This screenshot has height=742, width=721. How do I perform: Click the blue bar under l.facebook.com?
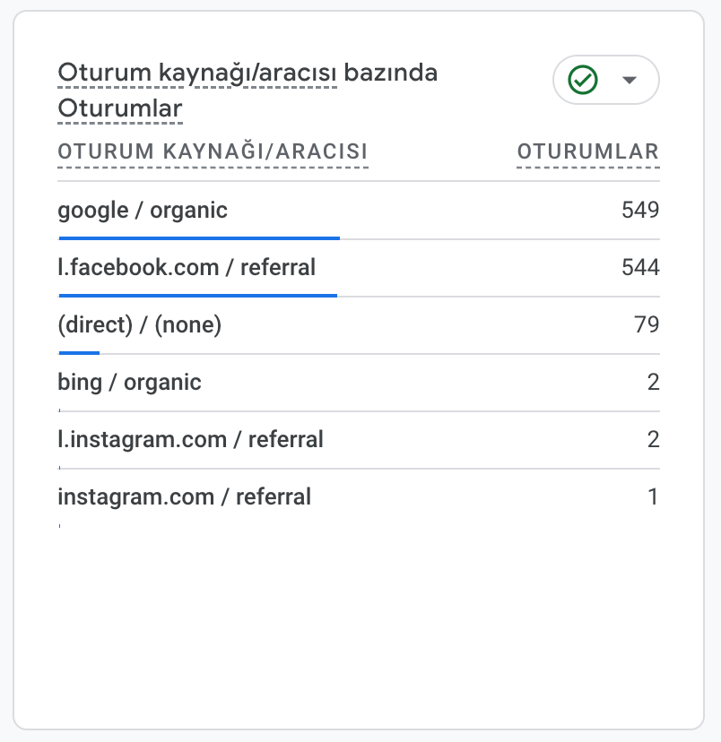[197, 295]
